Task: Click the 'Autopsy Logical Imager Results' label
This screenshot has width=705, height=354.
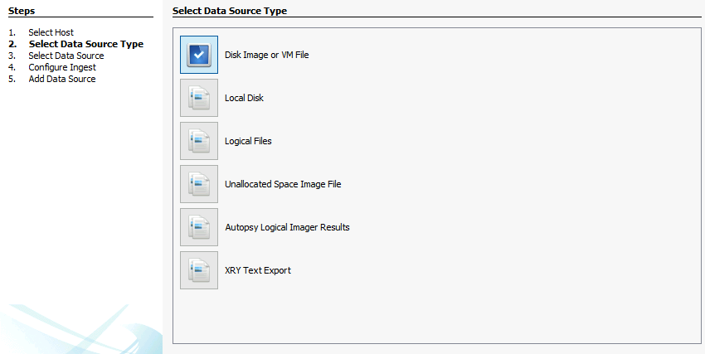Action: point(287,227)
